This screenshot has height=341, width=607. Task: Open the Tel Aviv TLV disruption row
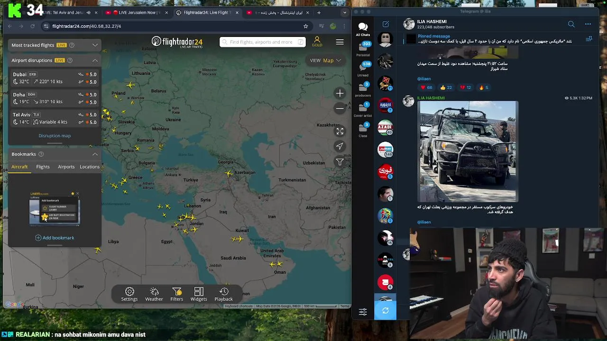(55, 118)
